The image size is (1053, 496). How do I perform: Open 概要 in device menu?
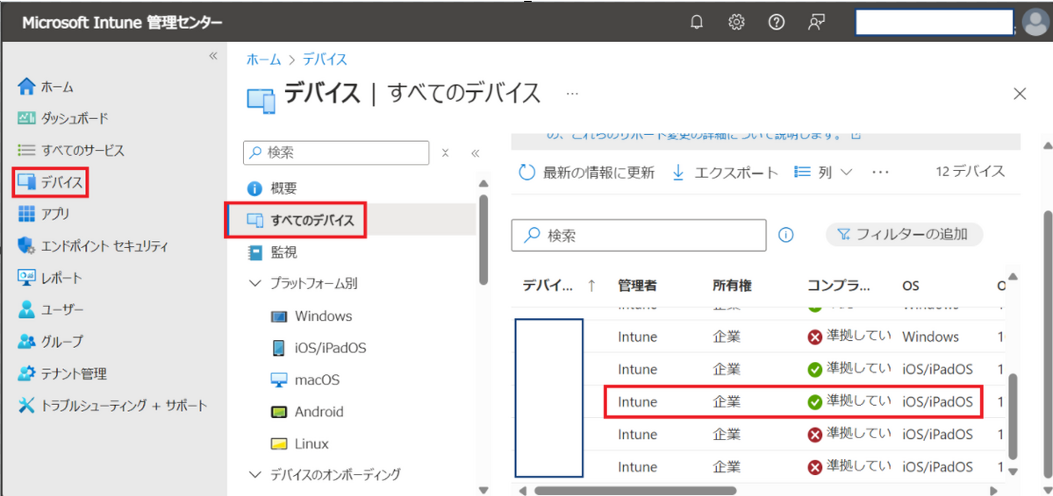coord(272,188)
